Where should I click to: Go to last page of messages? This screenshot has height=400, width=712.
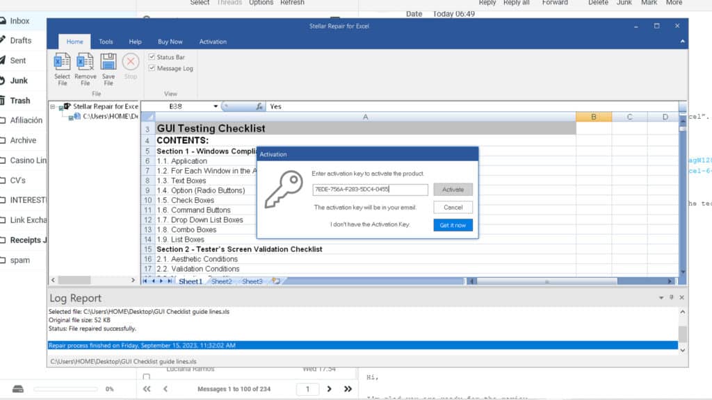(x=348, y=389)
